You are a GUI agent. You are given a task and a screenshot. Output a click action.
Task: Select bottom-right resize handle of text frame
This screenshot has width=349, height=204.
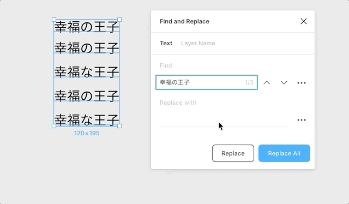pyautogui.click(x=119, y=126)
